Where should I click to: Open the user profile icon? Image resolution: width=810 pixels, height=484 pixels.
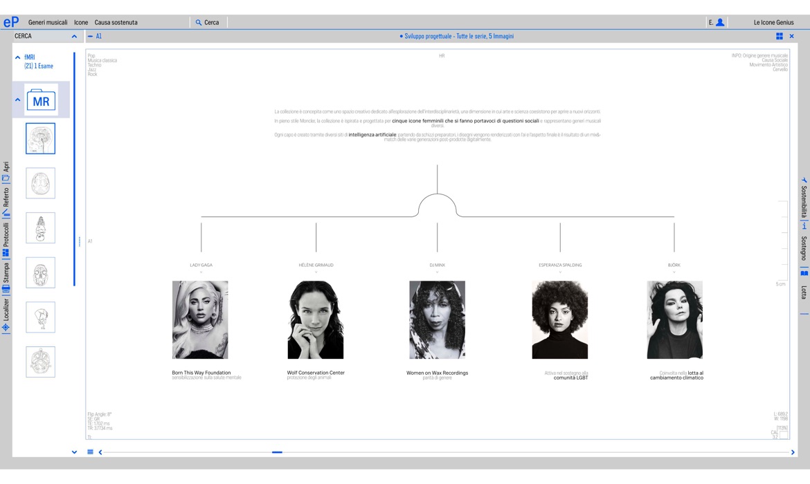[x=720, y=22]
